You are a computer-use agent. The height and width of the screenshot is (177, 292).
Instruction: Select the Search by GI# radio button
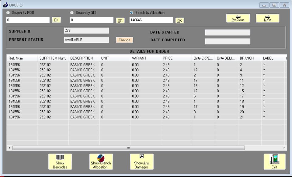[72, 13]
